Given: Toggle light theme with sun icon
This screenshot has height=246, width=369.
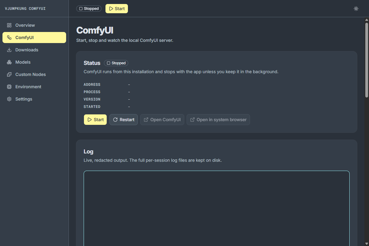Looking at the screenshot, I should coord(356,9).
